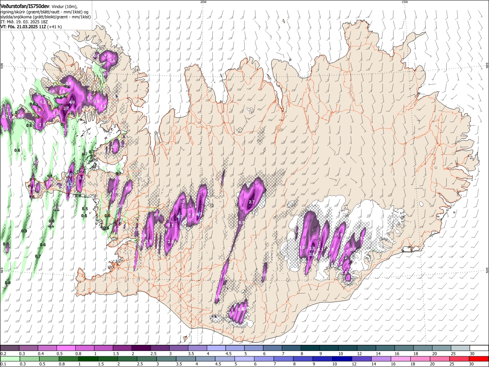
Task: Select the pale grey snow swatch between 25 and 30
Action: point(460,348)
